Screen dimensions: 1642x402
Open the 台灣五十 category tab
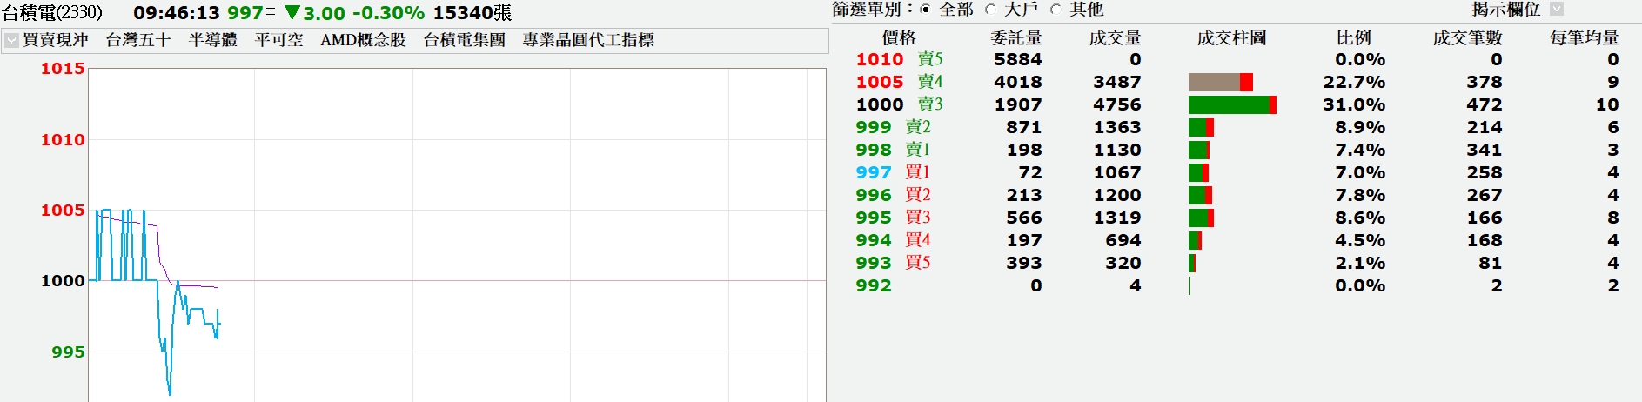coord(138,40)
